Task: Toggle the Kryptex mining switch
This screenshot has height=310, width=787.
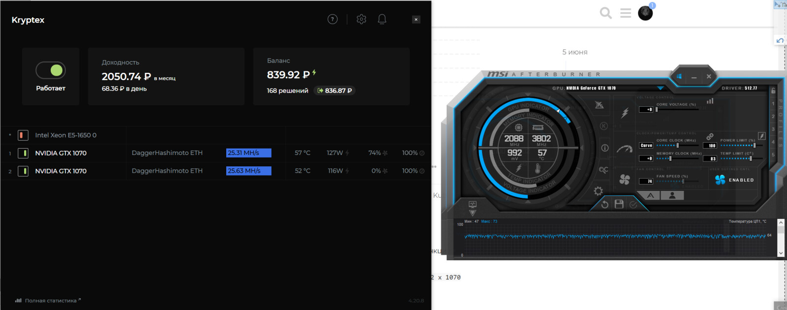Action: (51, 70)
